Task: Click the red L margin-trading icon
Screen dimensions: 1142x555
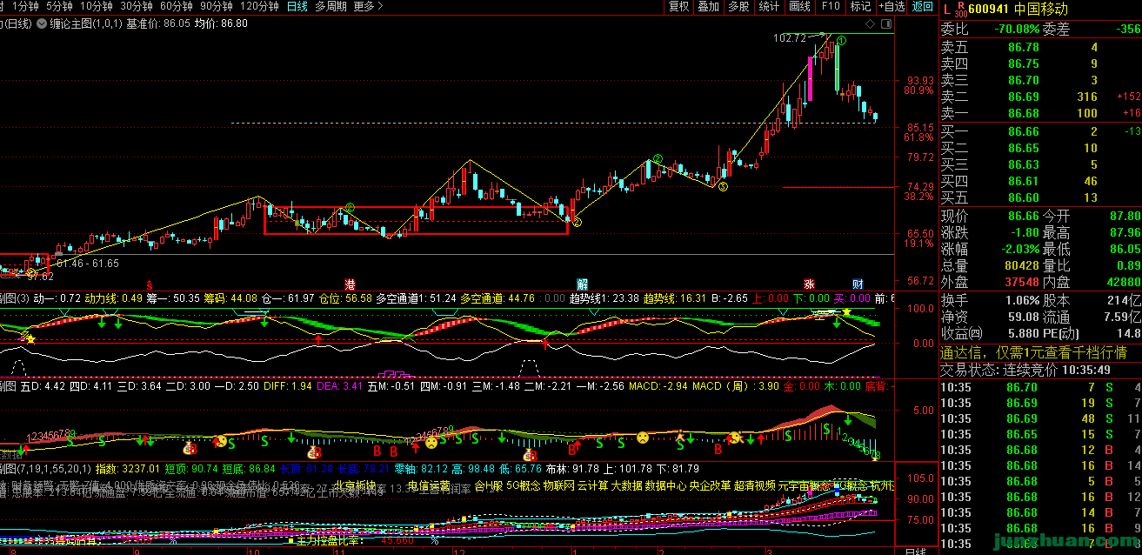Action: (x=946, y=9)
